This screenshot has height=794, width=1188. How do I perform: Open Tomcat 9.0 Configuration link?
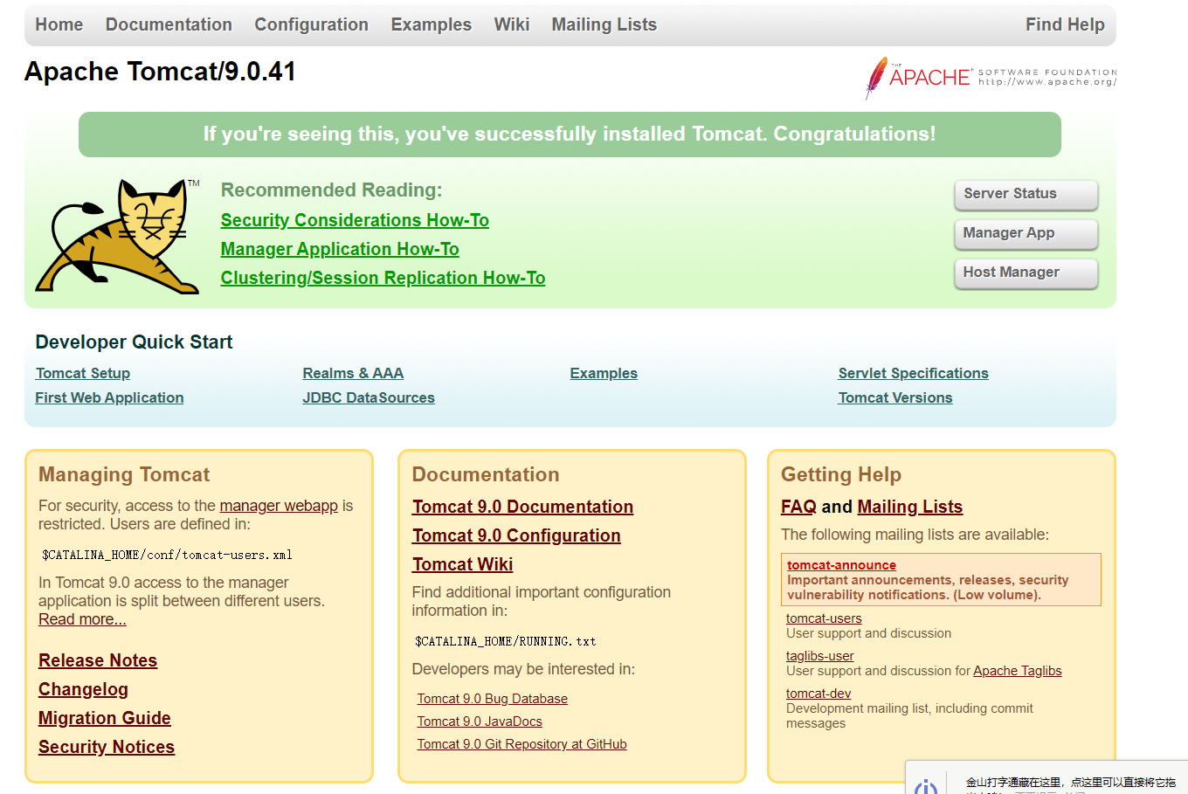[516, 535]
